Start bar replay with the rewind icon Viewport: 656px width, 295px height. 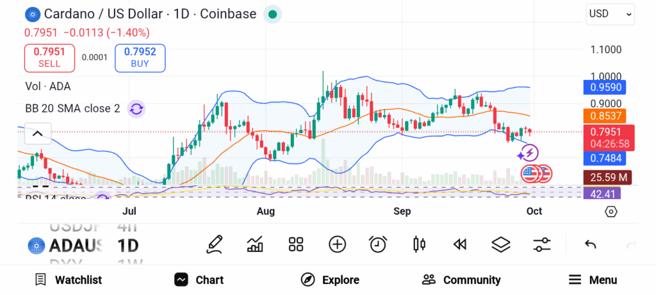tap(459, 244)
